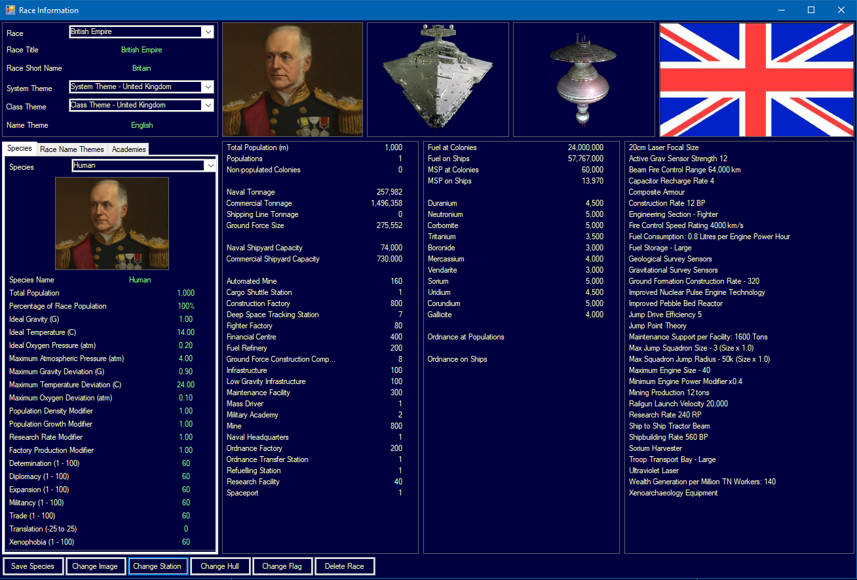Image resolution: width=857 pixels, height=580 pixels.
Task: Open the Academies tab
Action: 128,149
